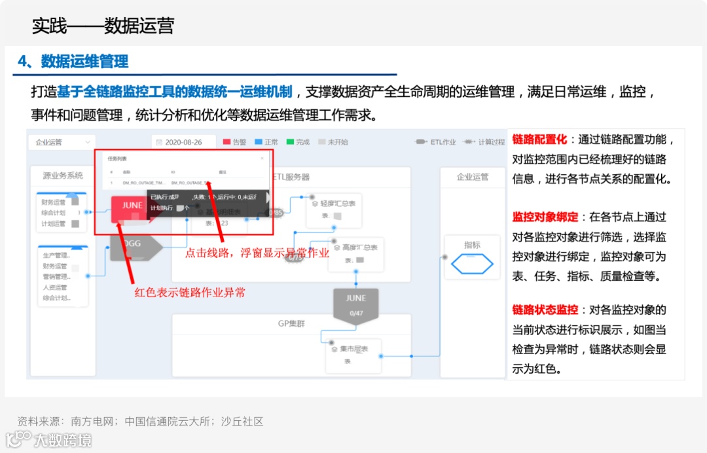This screenshot has width=707, height=453.
Task: Click the layers icon beside 轻度汇总表
Action: (x=315, y=204)
